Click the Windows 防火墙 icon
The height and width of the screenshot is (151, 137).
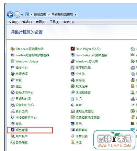tap(73, 61)
